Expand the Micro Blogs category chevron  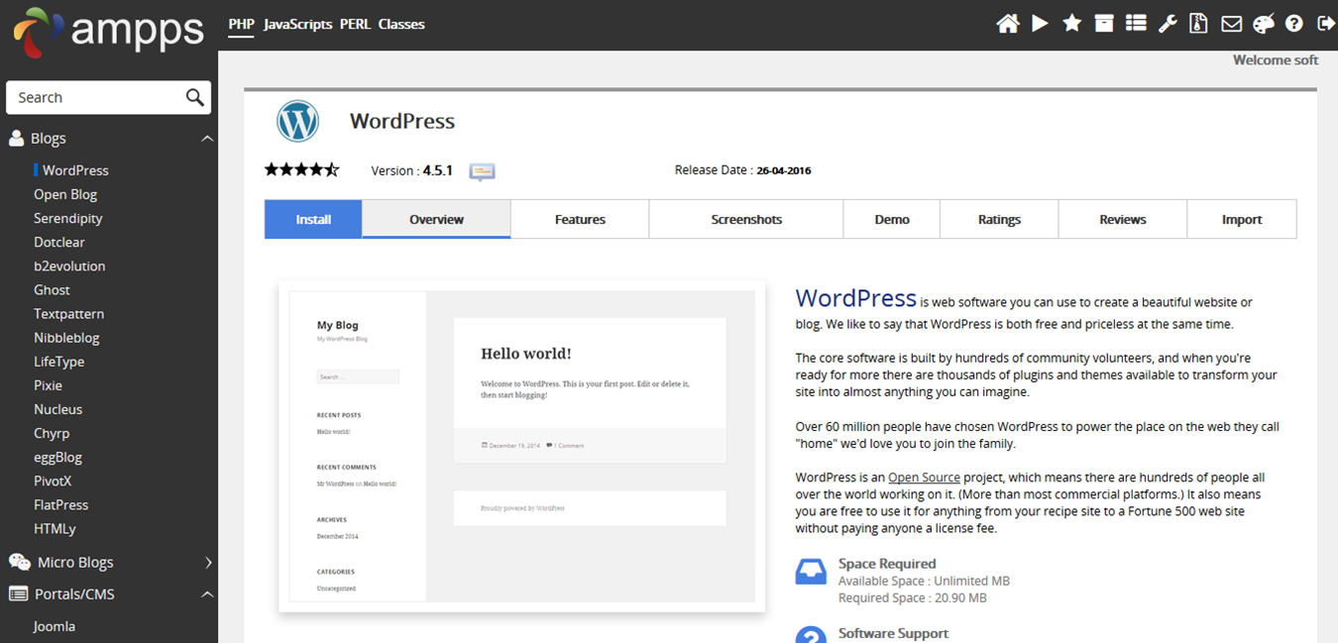(208, 562)
